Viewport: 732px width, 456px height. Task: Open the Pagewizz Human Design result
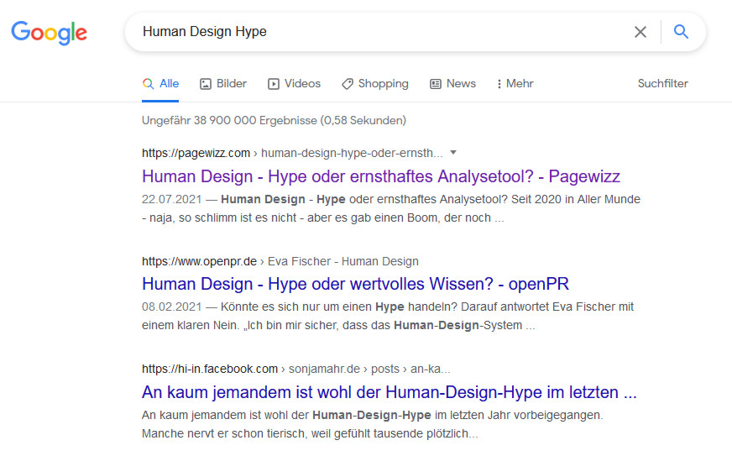[380, 176]
